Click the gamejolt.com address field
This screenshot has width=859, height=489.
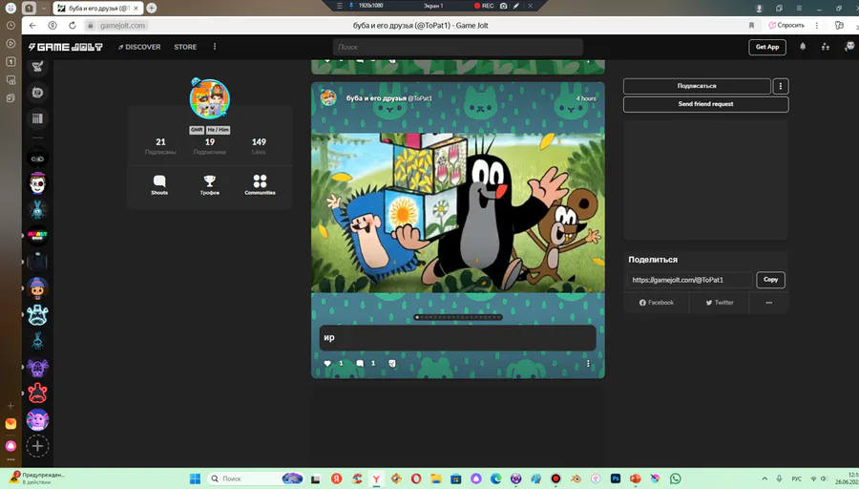(x=122, y=25)
